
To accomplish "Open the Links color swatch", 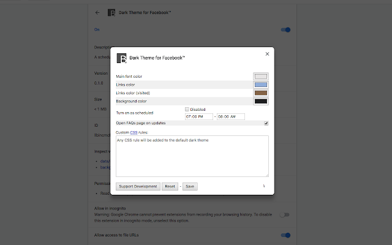I will [261, 85].
